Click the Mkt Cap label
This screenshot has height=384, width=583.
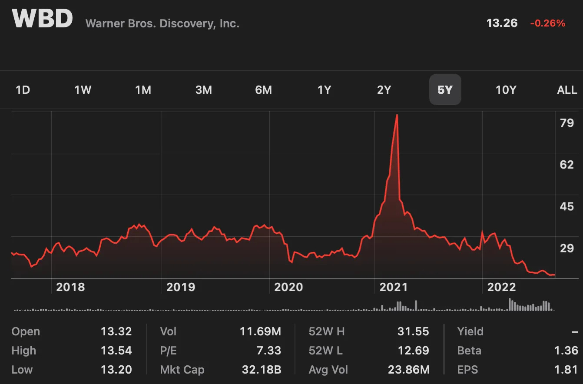coord(182,370)
